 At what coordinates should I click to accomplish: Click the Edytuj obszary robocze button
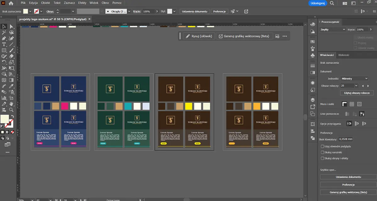pyautogui.click(x=357, y=93)
